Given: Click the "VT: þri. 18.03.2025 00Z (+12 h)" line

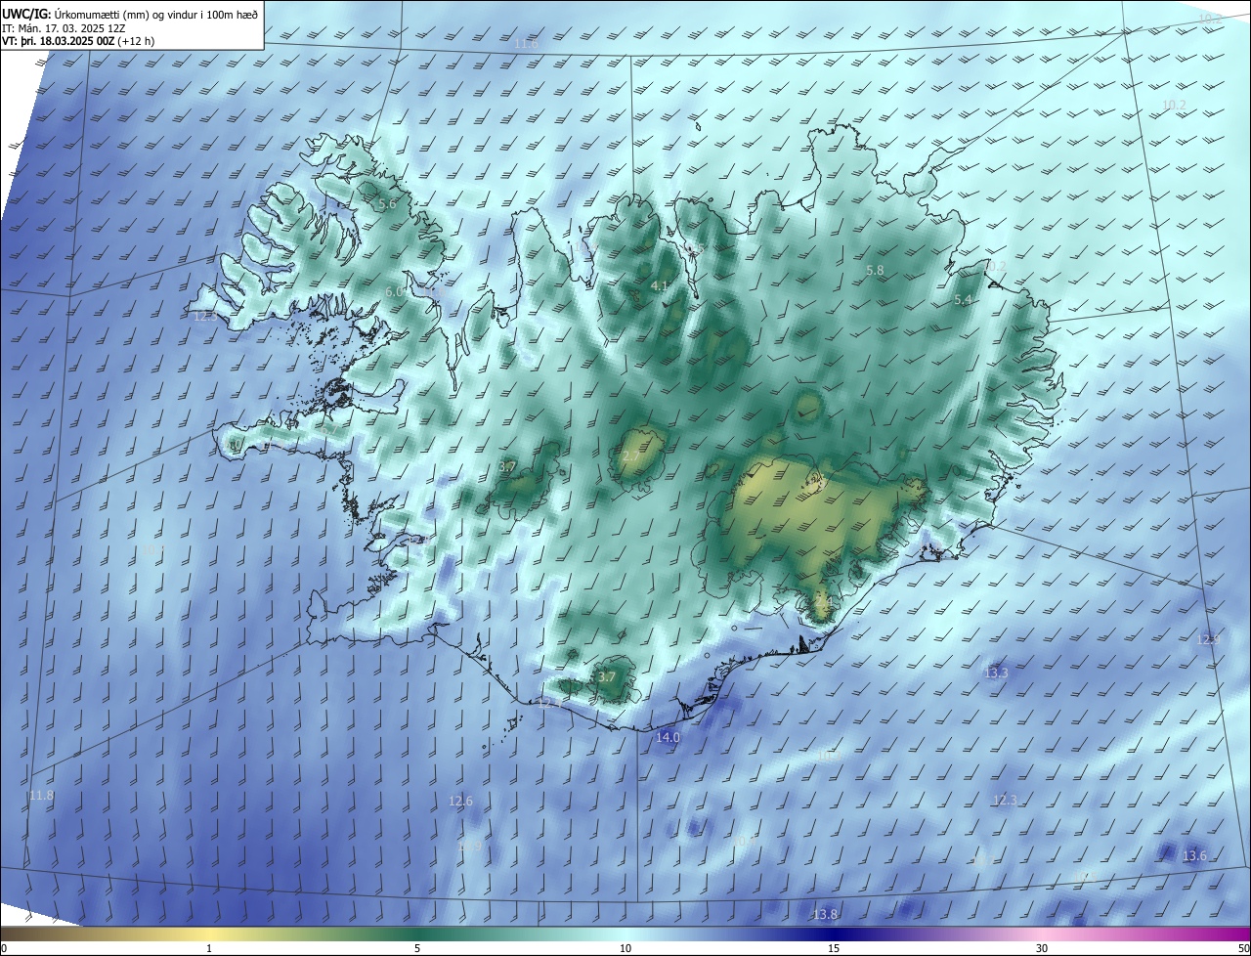Looking at the screenshot, I should pos(78,41).
